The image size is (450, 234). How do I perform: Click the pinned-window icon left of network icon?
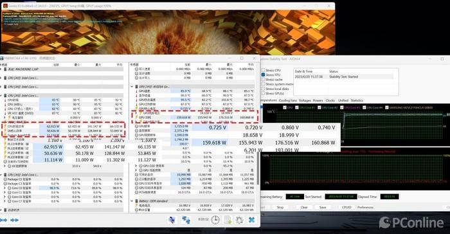172,220
